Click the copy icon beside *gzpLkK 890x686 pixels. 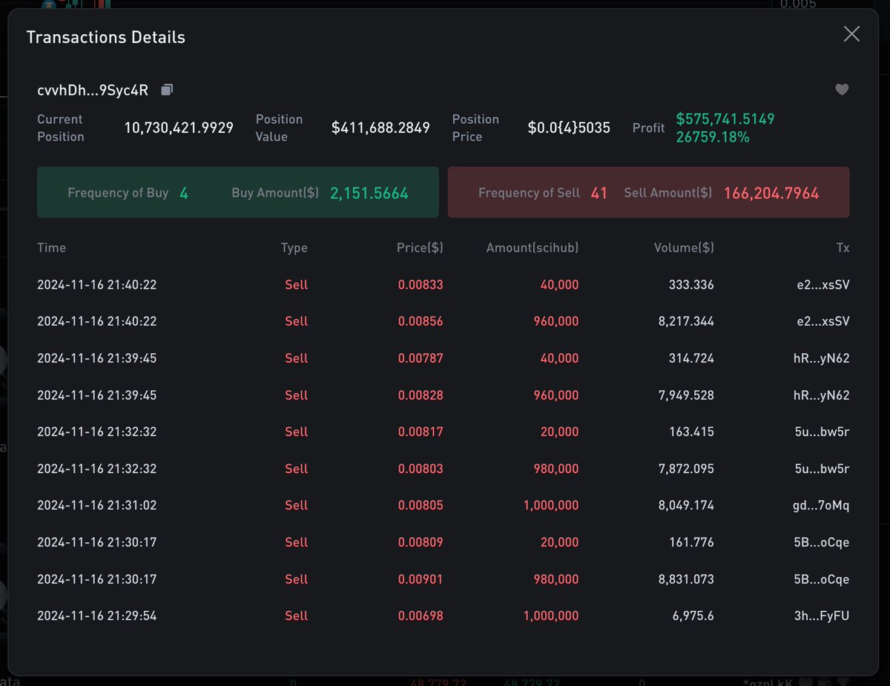825,682
